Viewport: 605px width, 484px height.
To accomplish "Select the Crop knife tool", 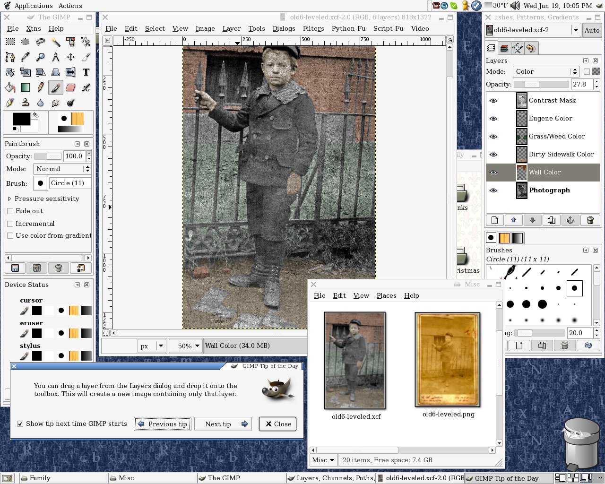I will pos(86,57).
